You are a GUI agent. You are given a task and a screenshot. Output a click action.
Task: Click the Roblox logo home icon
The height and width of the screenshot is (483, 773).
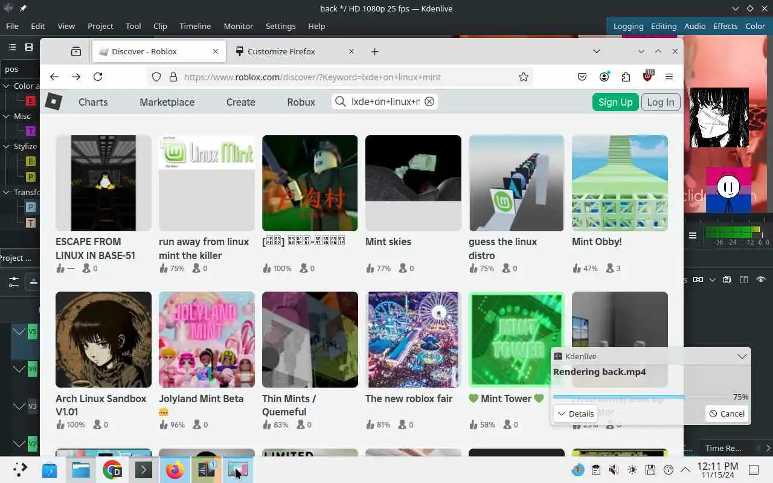point(54,101)
